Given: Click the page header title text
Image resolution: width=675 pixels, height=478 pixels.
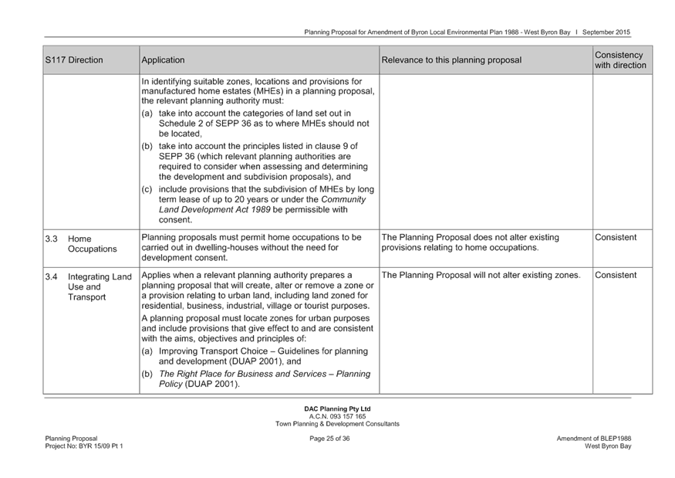Looking at the screenshot, I should (437, 32).
